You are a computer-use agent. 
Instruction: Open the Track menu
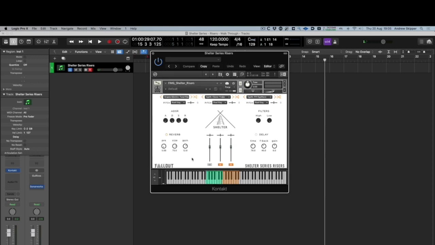(53, 29)
